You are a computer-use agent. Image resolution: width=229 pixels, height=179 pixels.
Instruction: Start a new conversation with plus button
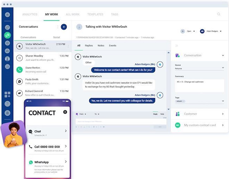coord(64,27)
